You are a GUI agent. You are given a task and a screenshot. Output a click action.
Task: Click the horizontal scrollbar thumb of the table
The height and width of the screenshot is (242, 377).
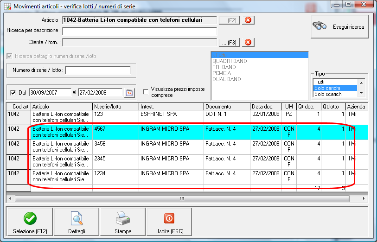182,198
